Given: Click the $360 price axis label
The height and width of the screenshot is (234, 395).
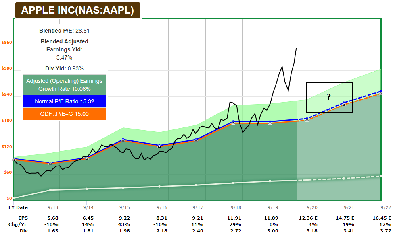Looking at the screenshot, I should [7, 43].
